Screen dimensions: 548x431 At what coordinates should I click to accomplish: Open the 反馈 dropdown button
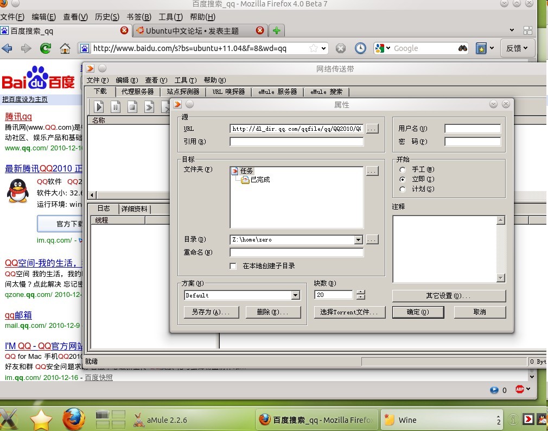coord(517,48)
